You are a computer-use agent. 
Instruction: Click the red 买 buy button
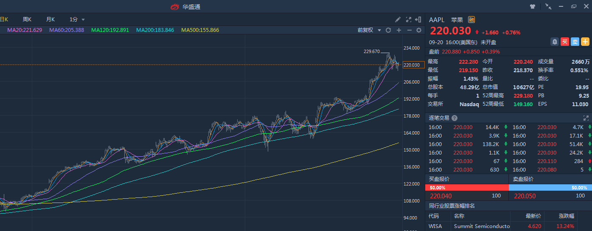coord(564,42)
